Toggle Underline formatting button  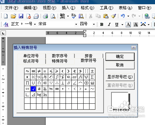coord(117,25)
